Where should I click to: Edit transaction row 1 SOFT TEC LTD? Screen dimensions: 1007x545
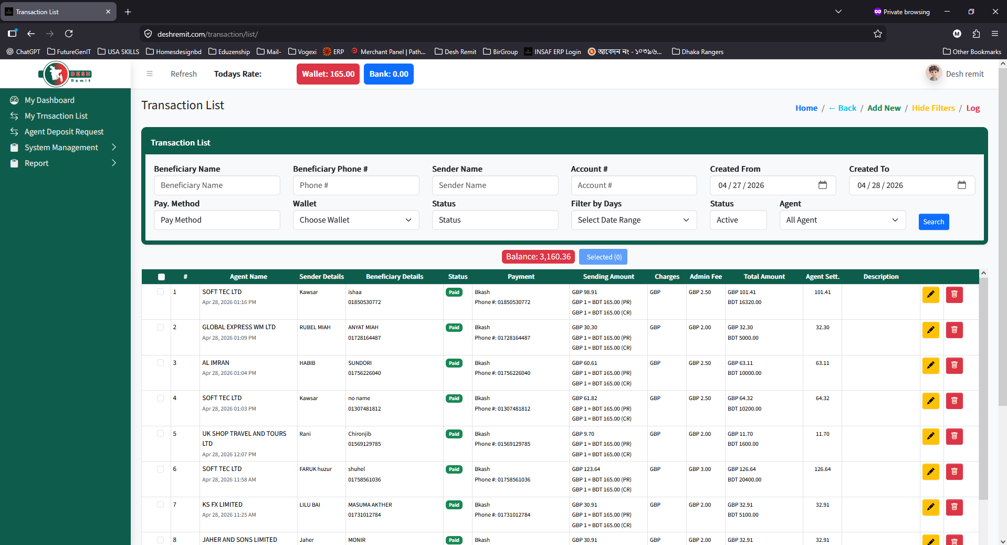pyautogui.click(x=930, y=295)
